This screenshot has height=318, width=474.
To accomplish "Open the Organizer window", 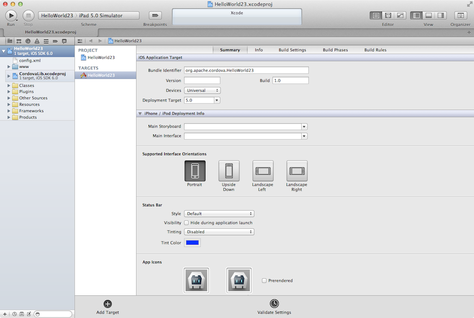I will coord(460,16).
